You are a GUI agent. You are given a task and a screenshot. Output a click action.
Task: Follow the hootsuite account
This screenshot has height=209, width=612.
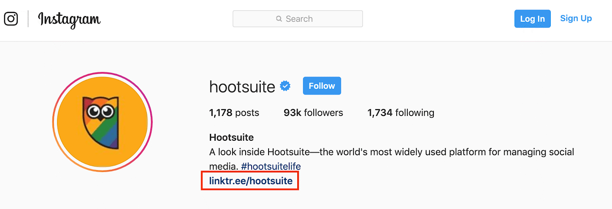point(322,86)
